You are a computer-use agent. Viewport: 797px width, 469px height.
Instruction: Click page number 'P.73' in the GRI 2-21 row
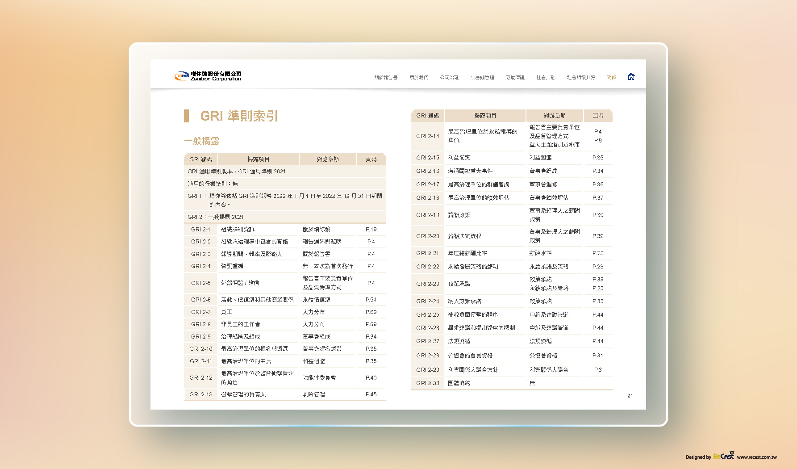pos(598,253)
